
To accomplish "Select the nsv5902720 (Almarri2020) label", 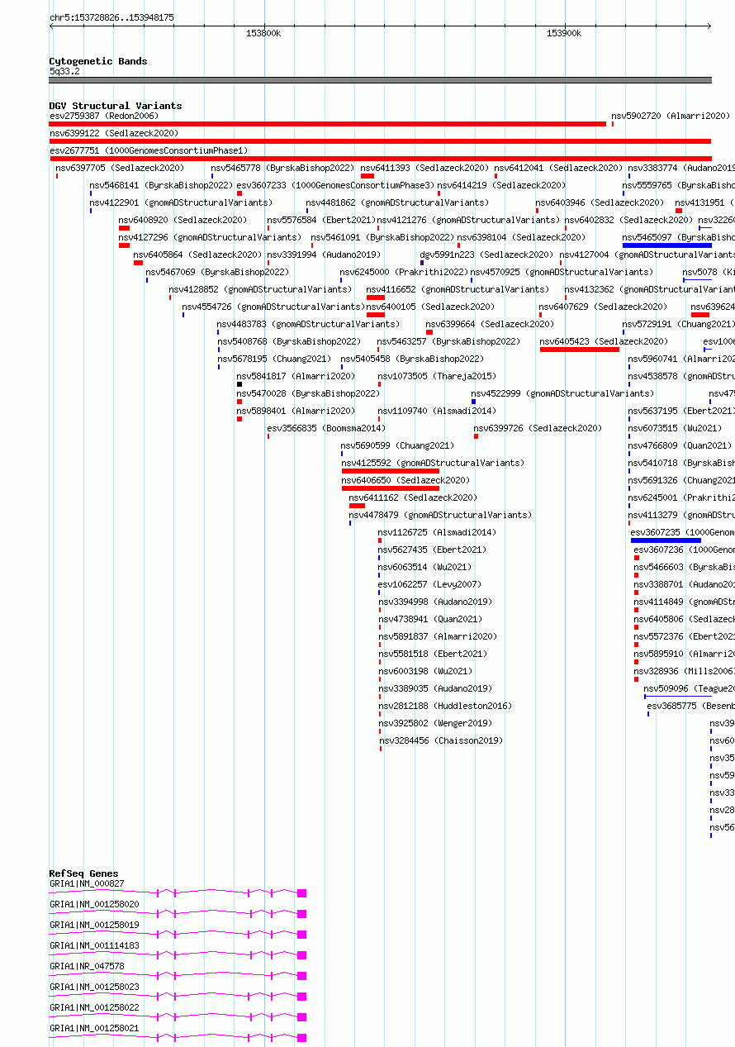I will pos(671,116).
